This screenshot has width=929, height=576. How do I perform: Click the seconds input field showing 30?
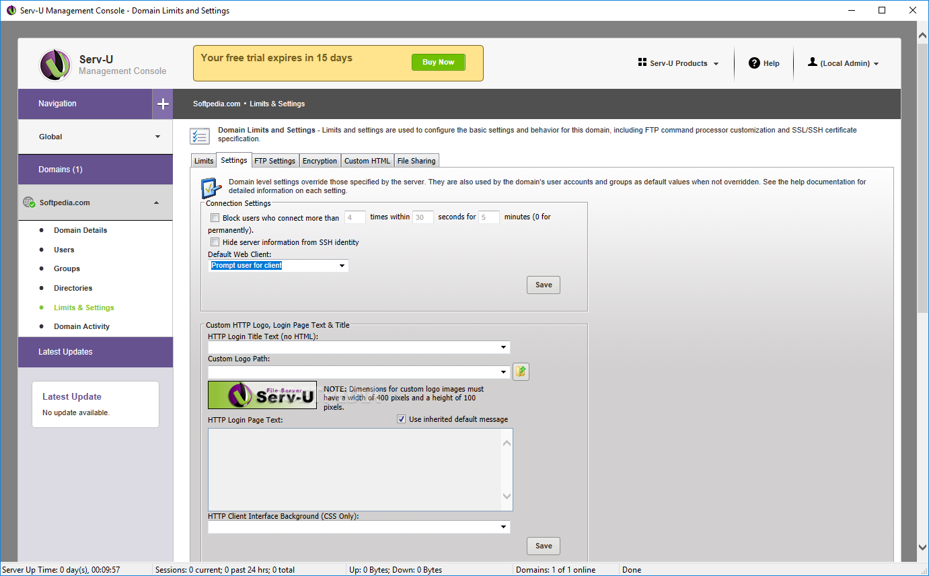pyautogui.click(x=423, y=217)
